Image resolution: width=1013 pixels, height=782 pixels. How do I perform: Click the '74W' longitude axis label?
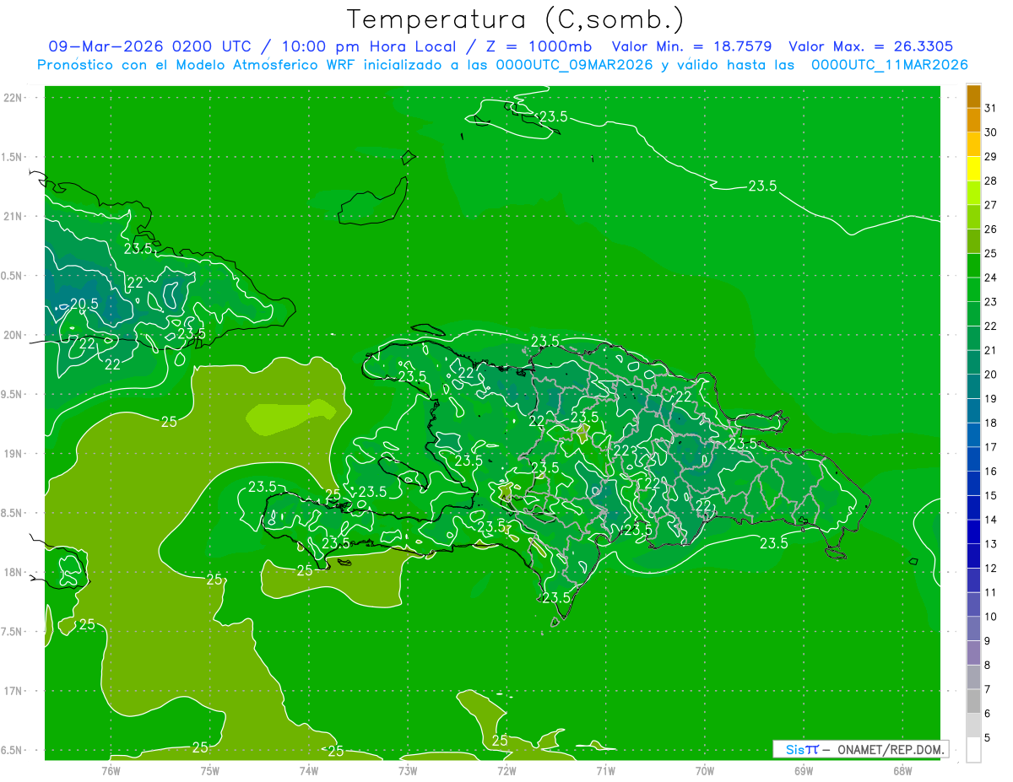(309, 770)
